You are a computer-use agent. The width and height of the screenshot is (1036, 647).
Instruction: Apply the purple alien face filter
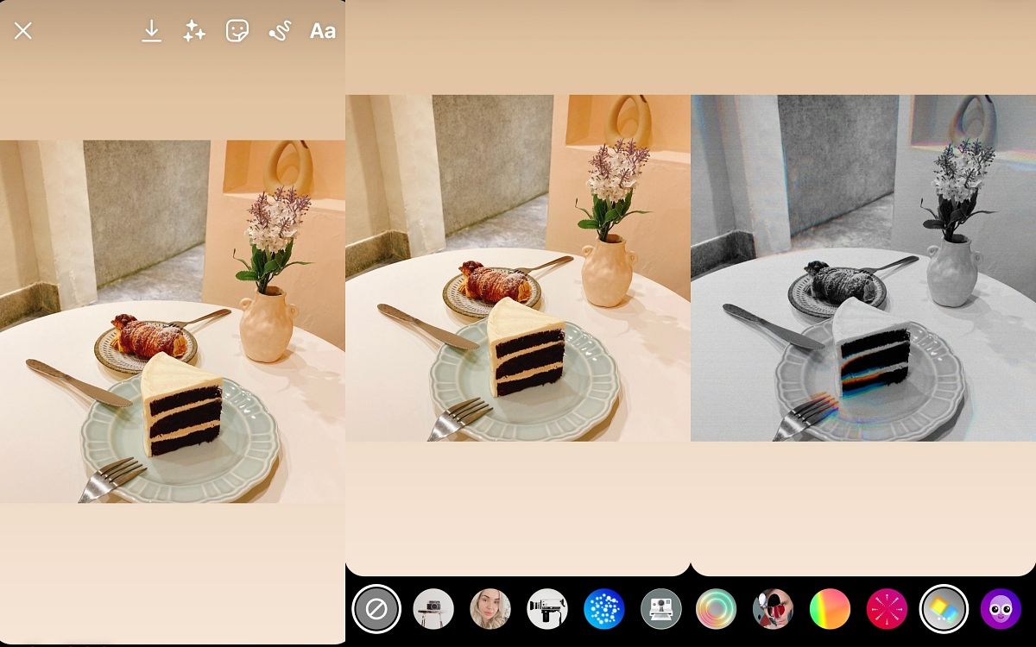[x=1001, y=609]
